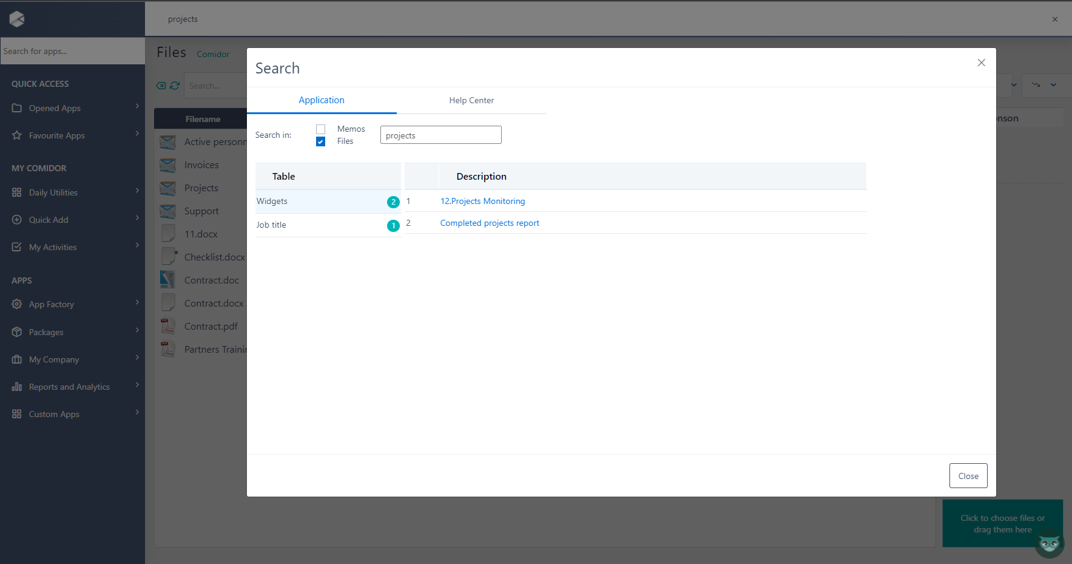
Task: Click the Partners Training PDF icon
Action: click(x=168, y=349)
